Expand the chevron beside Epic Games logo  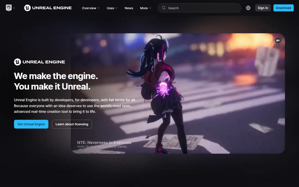[14, 8]
